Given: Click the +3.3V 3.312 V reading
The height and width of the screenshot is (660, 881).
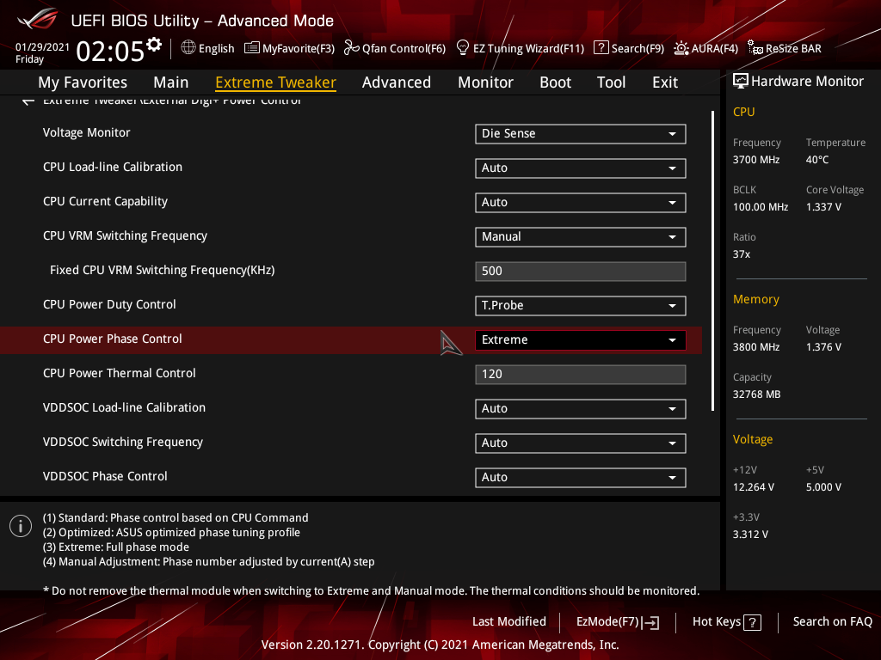Looking at the screenshot, I should [x=750, y=535].
